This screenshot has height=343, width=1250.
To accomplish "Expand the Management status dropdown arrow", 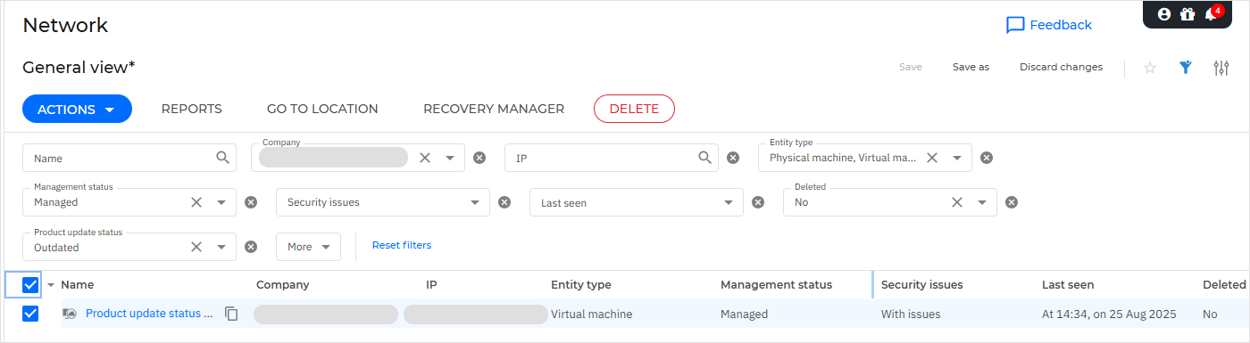I will 221,202.
